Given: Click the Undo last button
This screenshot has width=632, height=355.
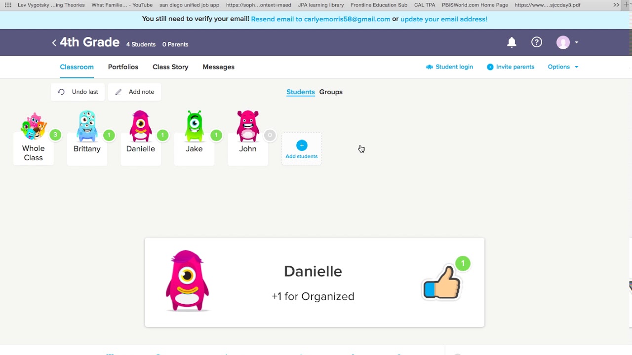Looking at the screenshot, I should (78, 92).
